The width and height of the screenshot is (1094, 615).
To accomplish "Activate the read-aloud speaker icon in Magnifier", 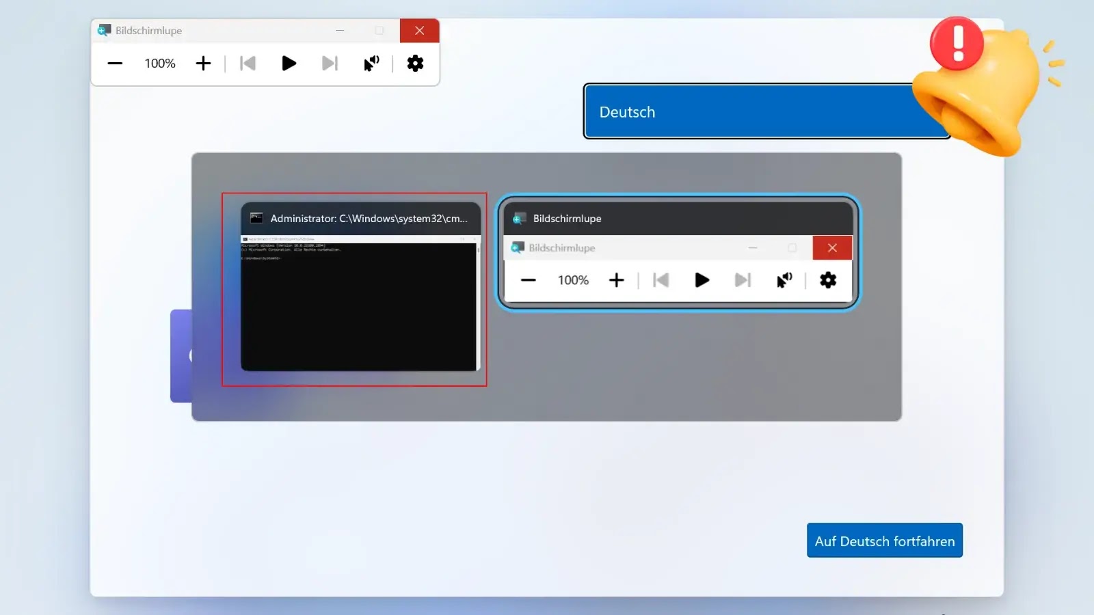I will (371, 63).
